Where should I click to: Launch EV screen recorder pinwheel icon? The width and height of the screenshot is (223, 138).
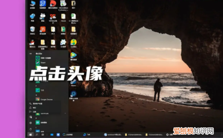click(x=63, y=43)
